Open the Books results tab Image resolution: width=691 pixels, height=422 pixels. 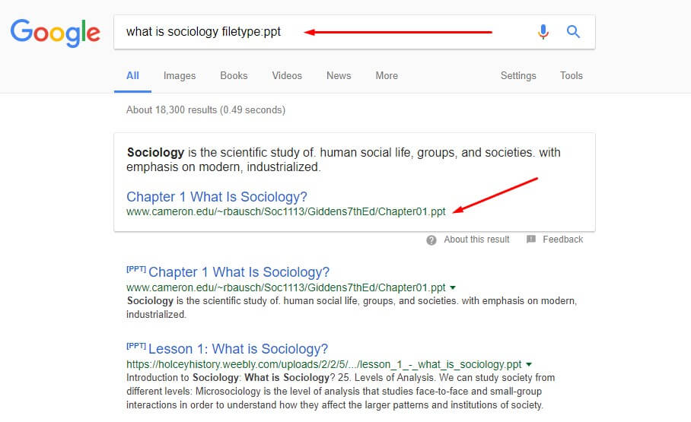(234, 76)
